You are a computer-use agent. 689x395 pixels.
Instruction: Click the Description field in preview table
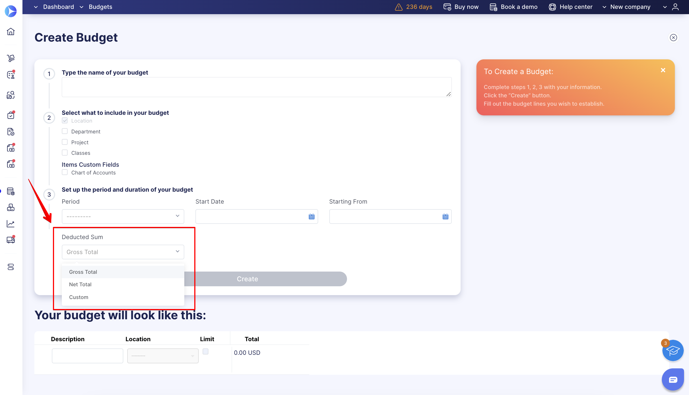tap(87, 356)
